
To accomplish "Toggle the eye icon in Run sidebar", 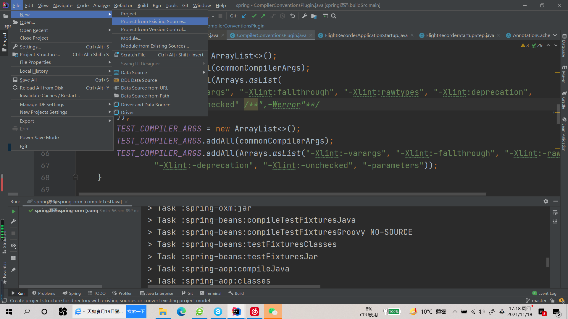I will click(x=13, y=246).
